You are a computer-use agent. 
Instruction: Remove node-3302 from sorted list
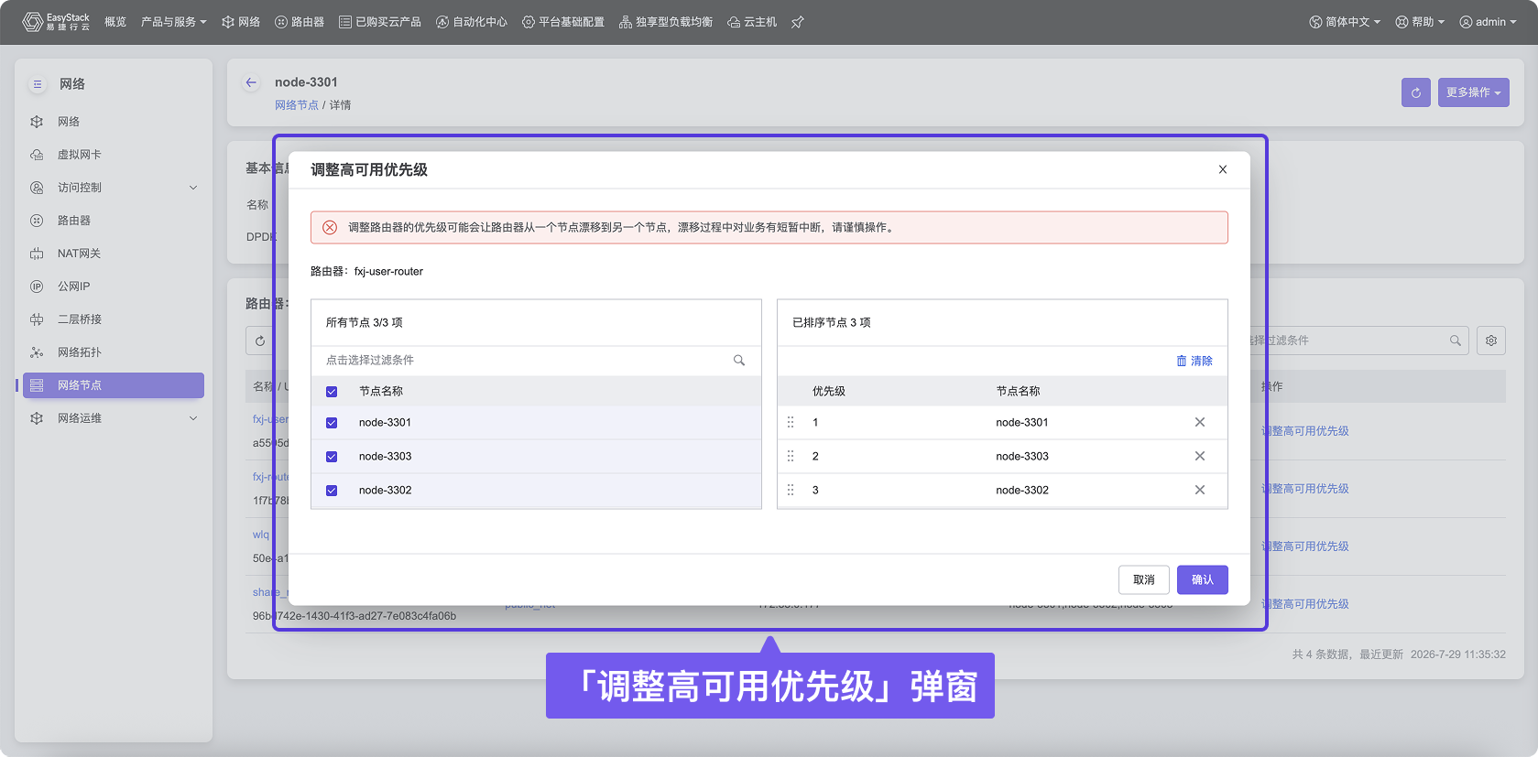[x=1200, y=491]
